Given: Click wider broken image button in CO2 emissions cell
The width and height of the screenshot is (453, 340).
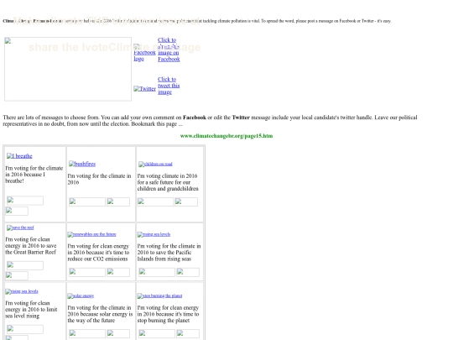Looking at the screenshot, I should (x=87, y=272).
